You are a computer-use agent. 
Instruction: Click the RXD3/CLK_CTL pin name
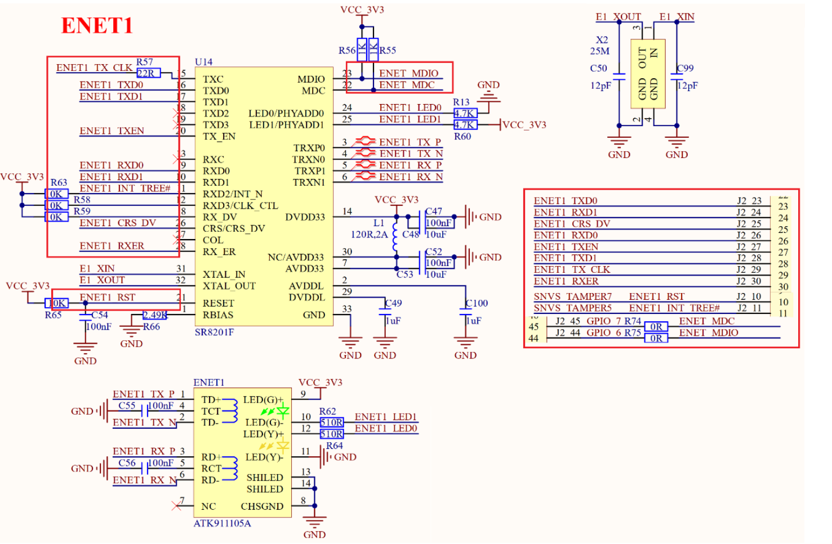click(241, 206)
